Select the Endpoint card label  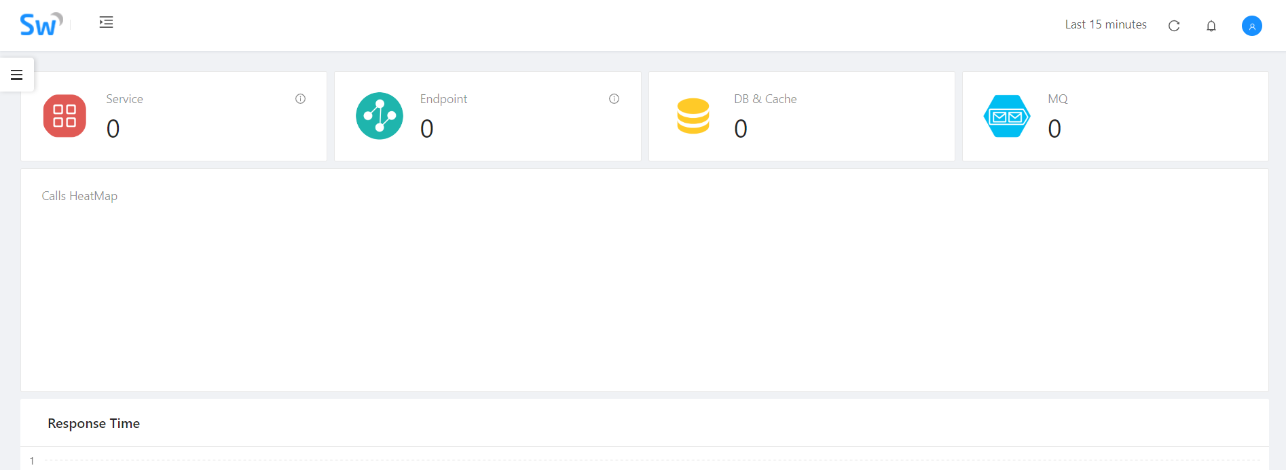click(x=443, y=99)
